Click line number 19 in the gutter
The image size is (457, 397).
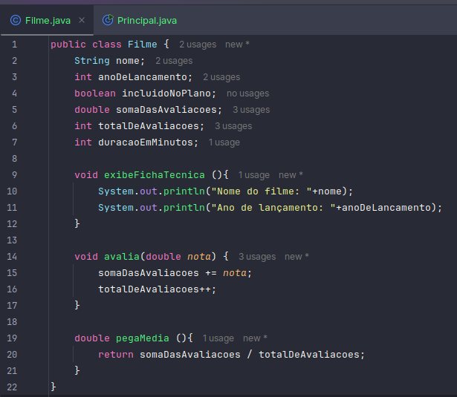(12, 338)
